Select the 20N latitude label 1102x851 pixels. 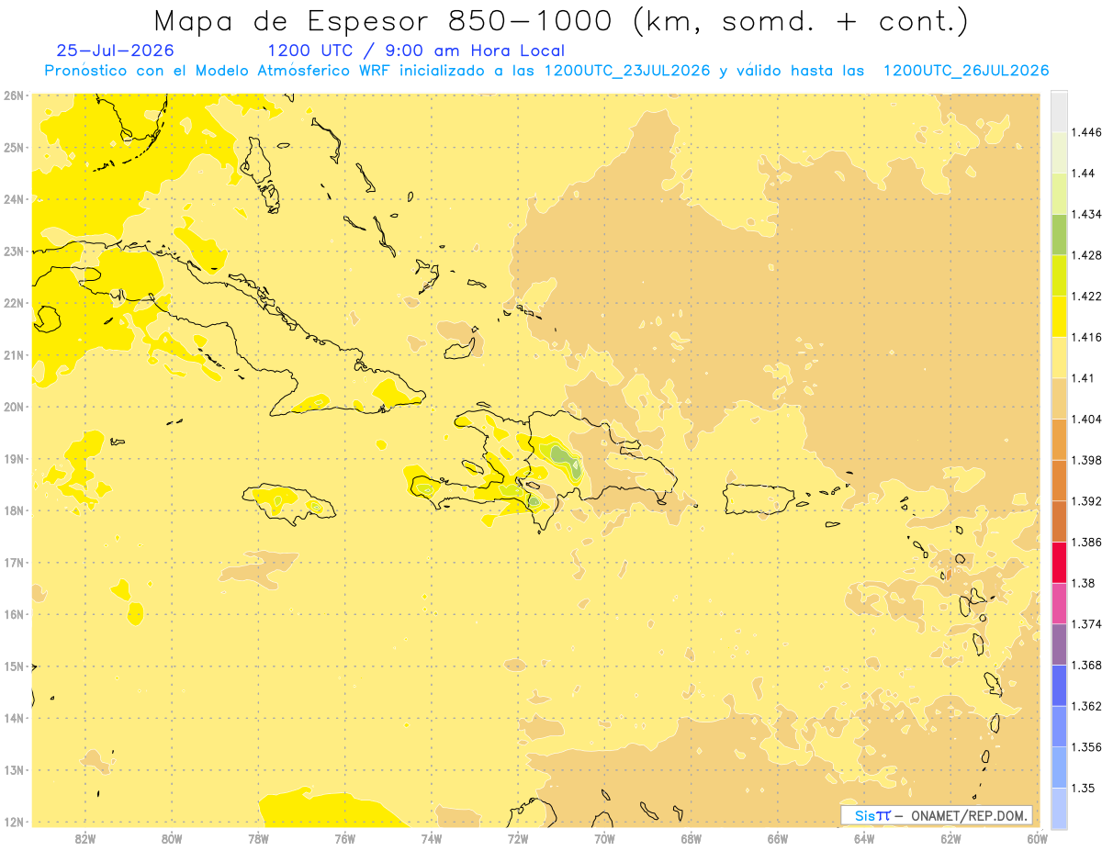pos(14,407)
